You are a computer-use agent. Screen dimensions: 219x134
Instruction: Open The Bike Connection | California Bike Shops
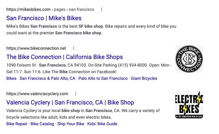point(65,57)
